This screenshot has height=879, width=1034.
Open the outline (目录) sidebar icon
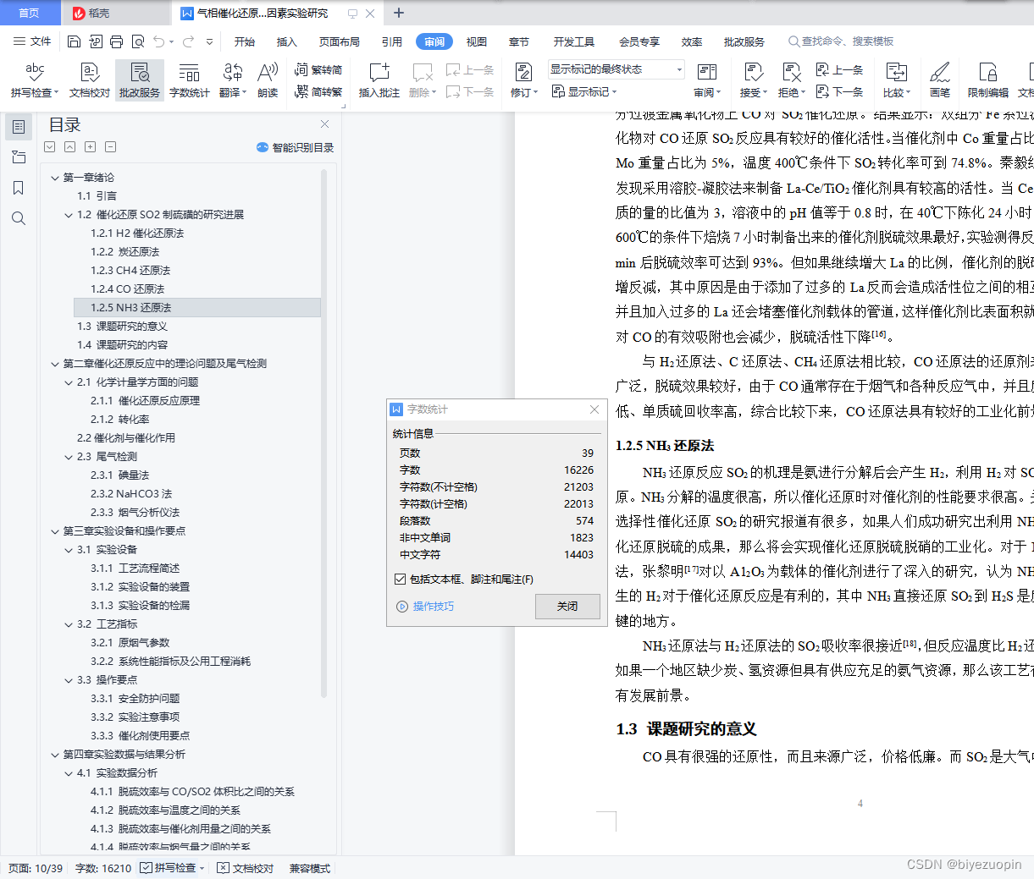tap(19, 127)
